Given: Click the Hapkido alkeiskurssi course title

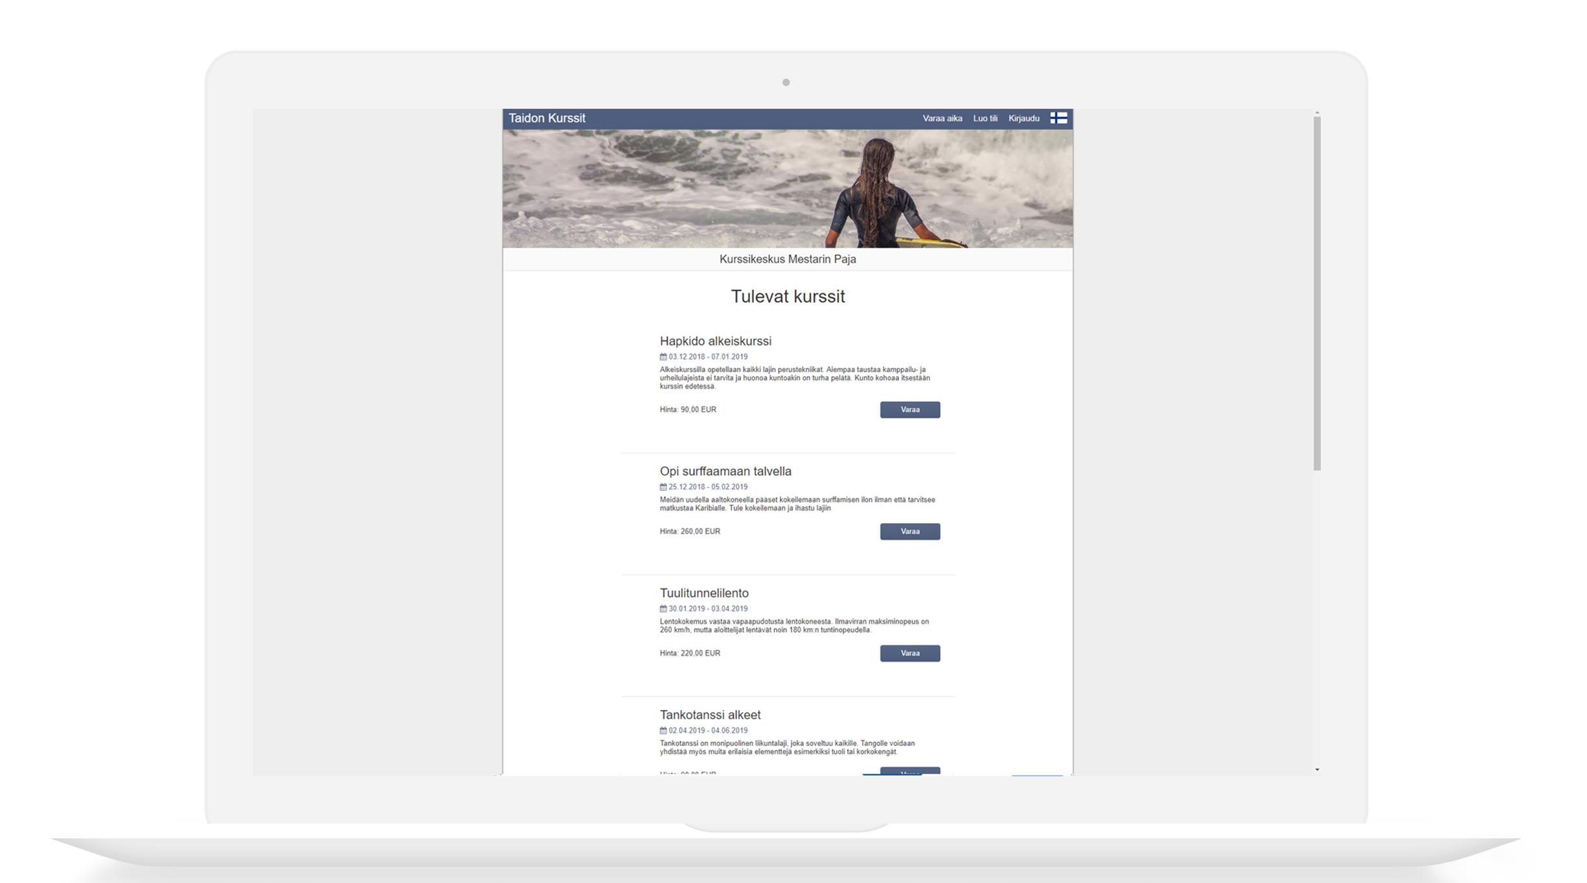Looking at the screenshot, I should click(x=715, y=341).
